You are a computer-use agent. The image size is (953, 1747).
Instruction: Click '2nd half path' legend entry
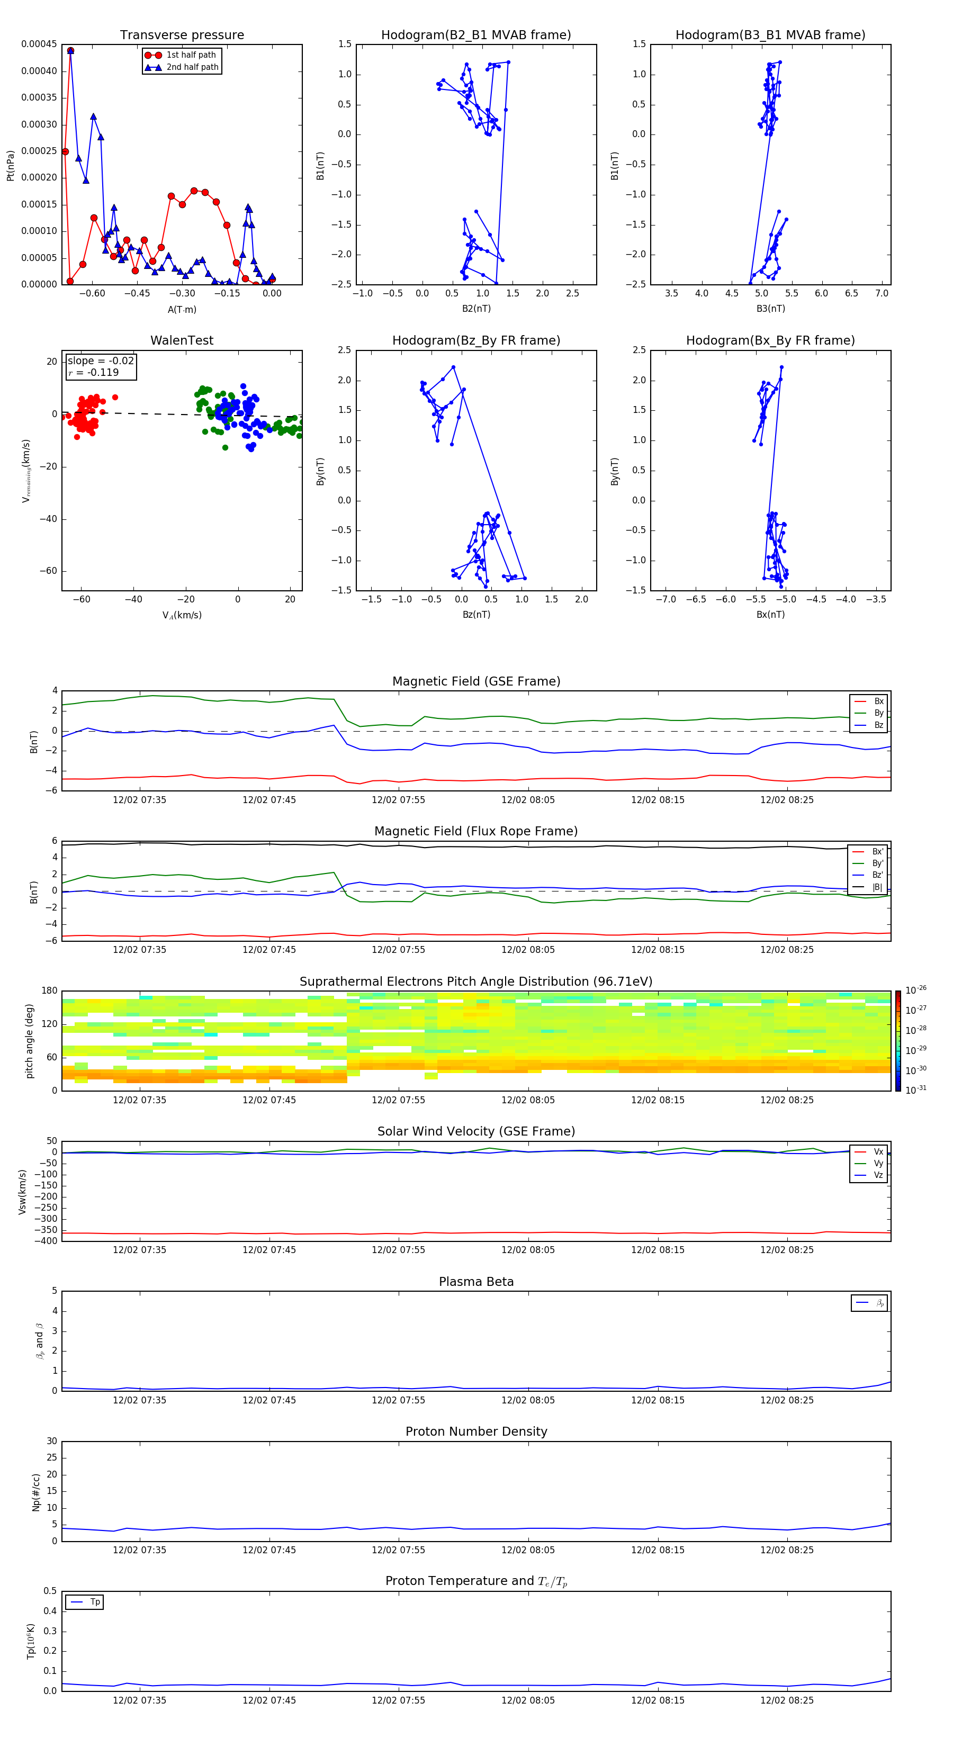pyautogui.click(x=181, y=67)
